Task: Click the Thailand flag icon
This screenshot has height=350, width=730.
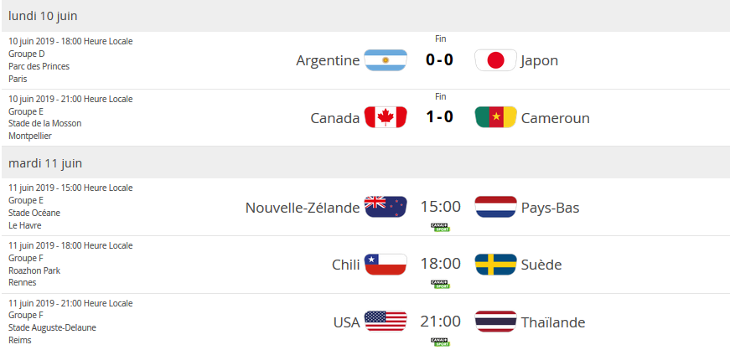Action: click(x=495, y=322)
